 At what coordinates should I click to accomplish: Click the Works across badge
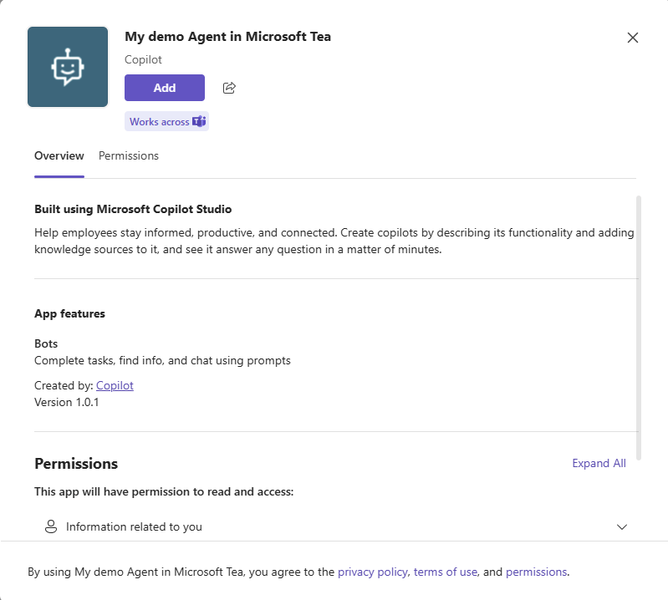(166, 121)
